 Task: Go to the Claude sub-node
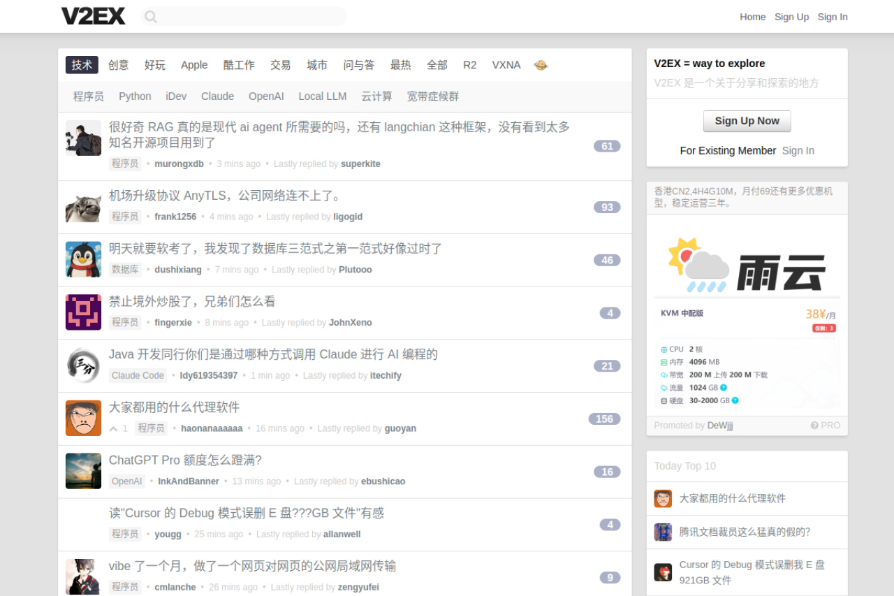(x=218, y=96)
